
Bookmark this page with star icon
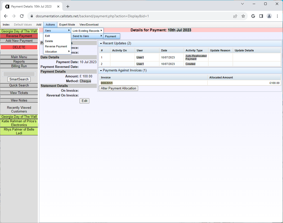243,16
